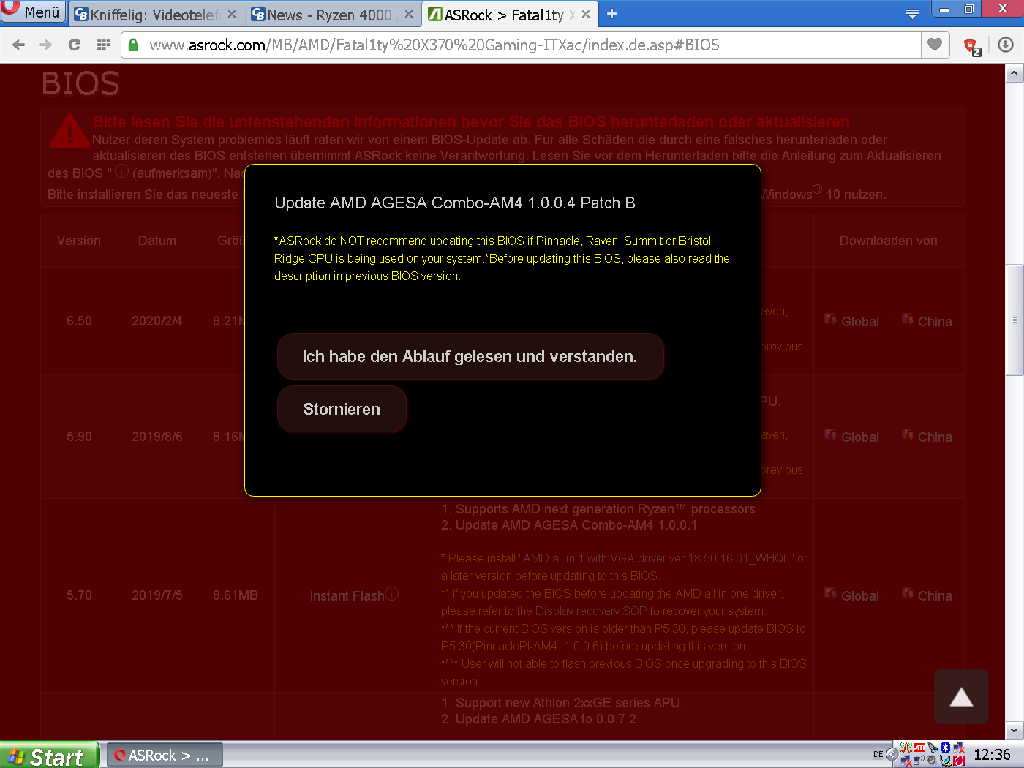Click China download for version 5.90
This screenshot has height=768, width=1024.
point(927,437)
